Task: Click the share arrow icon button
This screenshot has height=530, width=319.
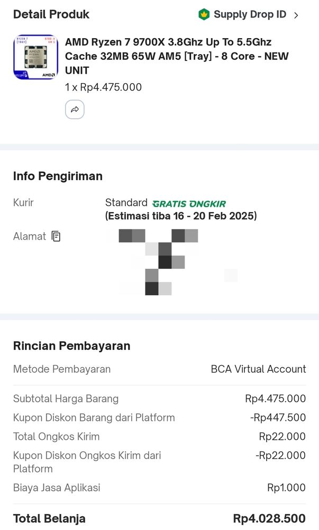Action: [75, 110]
